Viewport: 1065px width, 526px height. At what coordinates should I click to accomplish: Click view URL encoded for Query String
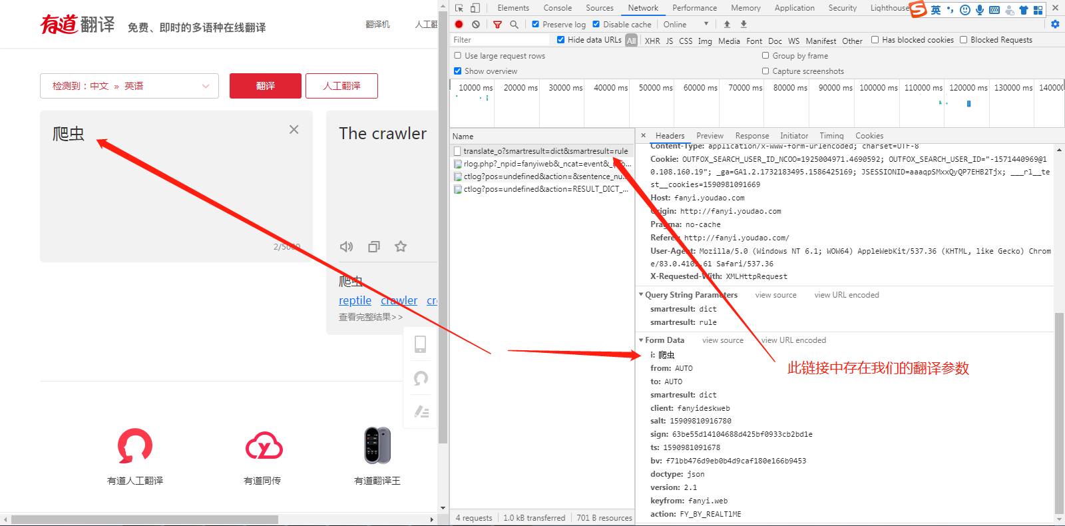click(847, 295)
